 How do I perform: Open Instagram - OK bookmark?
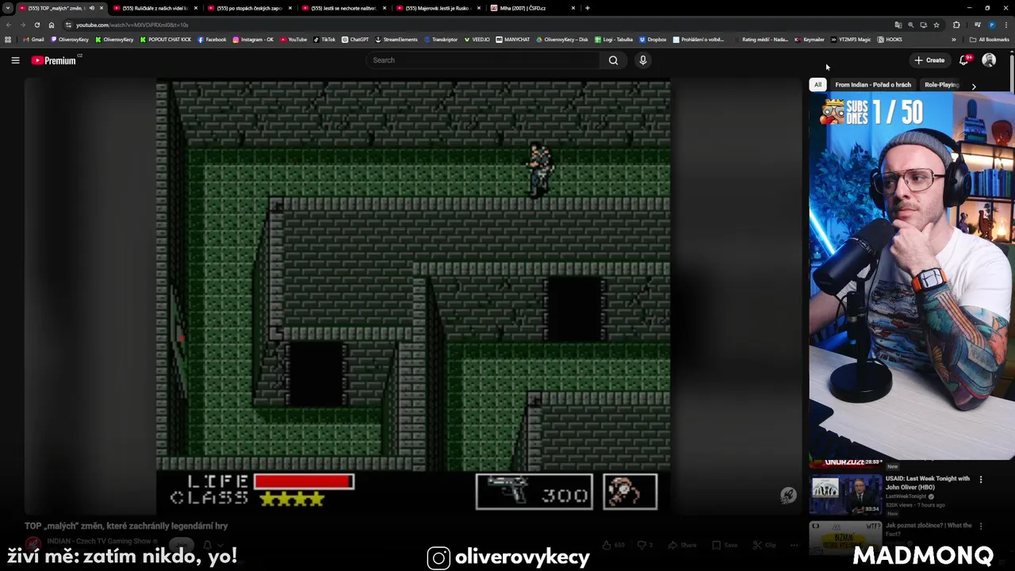point(253,40)
